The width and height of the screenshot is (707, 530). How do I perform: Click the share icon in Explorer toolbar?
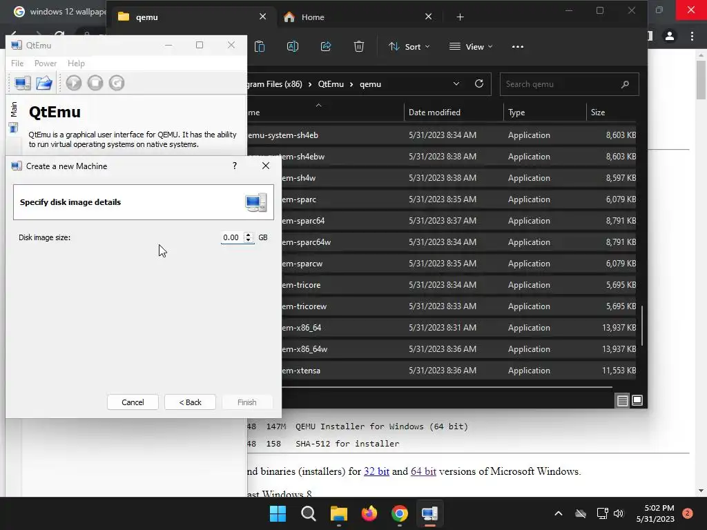pos(326,46)
